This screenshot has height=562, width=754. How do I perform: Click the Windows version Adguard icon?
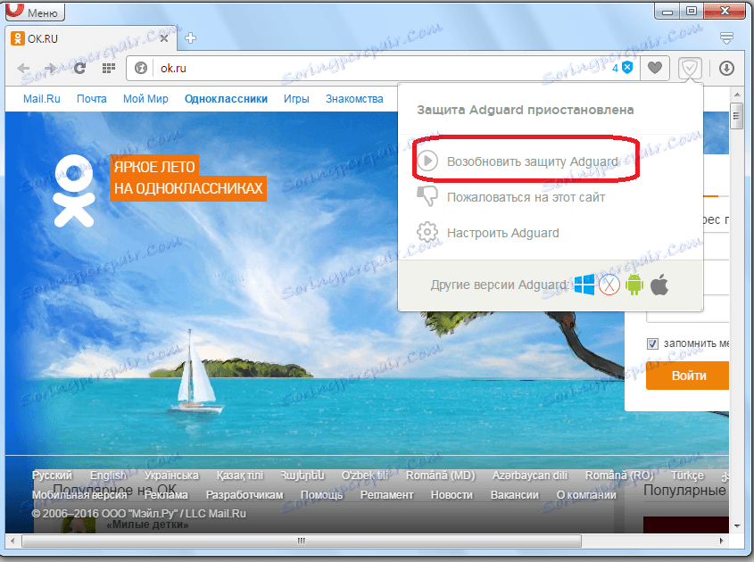(x=584, y=285)
